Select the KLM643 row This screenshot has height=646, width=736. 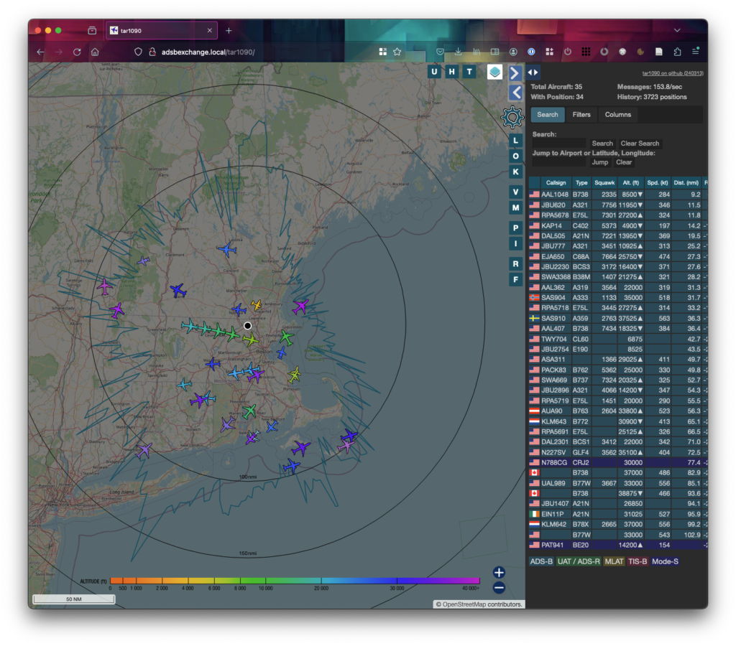point(618,421)
